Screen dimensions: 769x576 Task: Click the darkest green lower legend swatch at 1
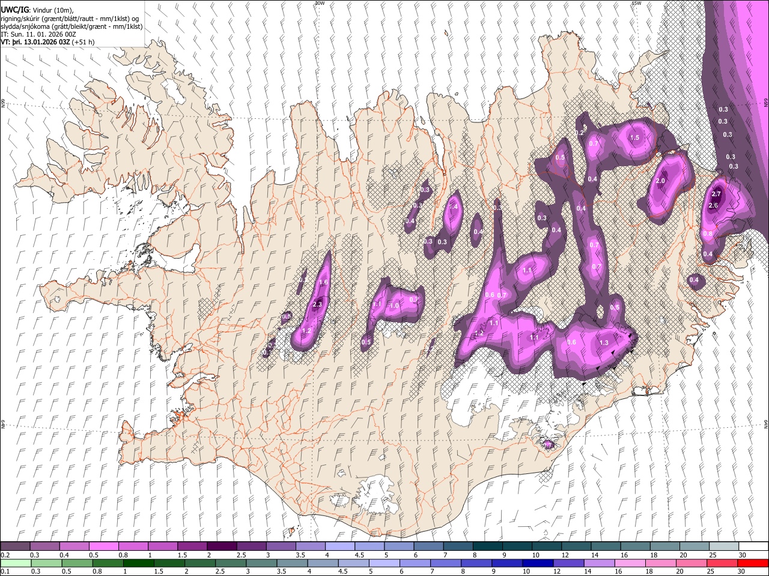point(138,563)
